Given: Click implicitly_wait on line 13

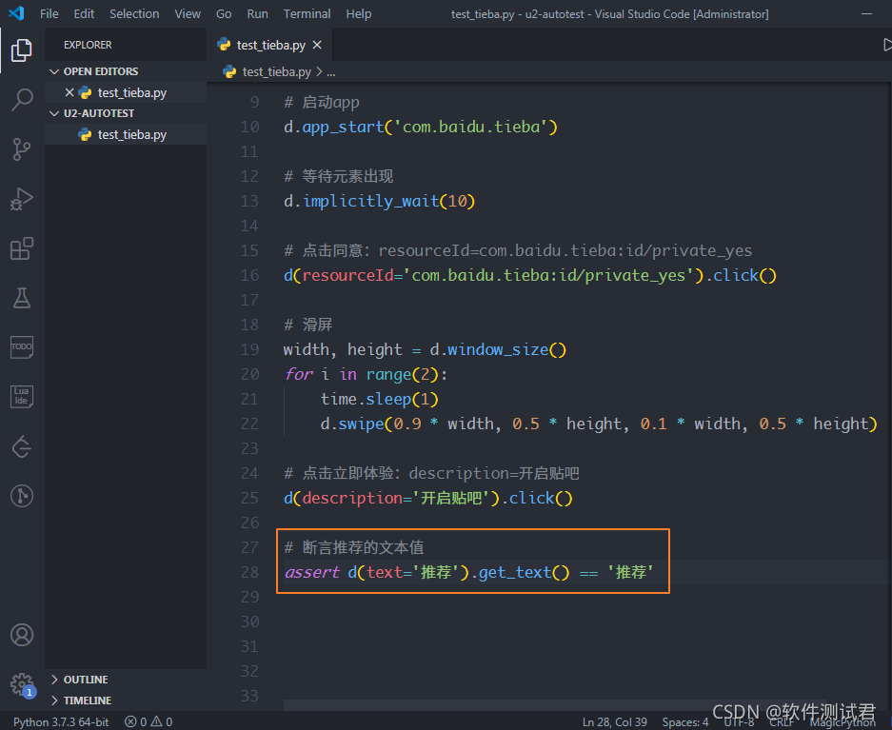Looking at the screenshot, I should [x=371, y=201].
